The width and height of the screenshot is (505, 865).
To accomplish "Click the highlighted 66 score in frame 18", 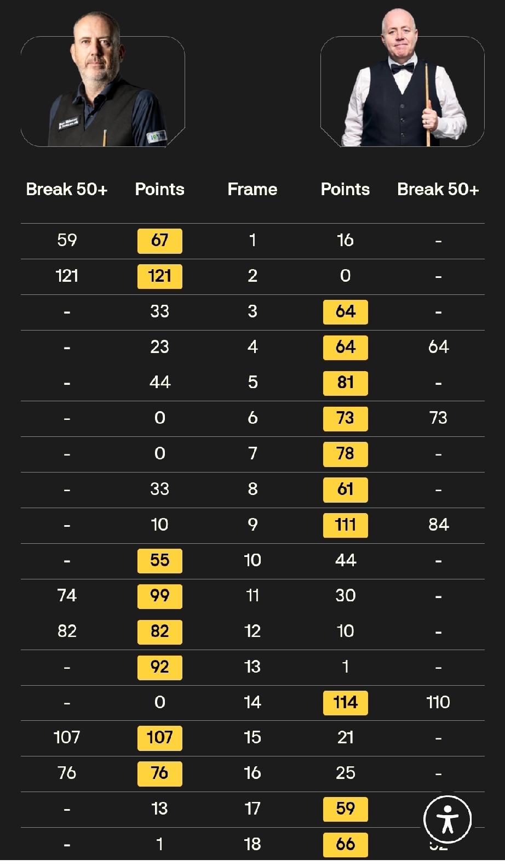I will point(345,845).
